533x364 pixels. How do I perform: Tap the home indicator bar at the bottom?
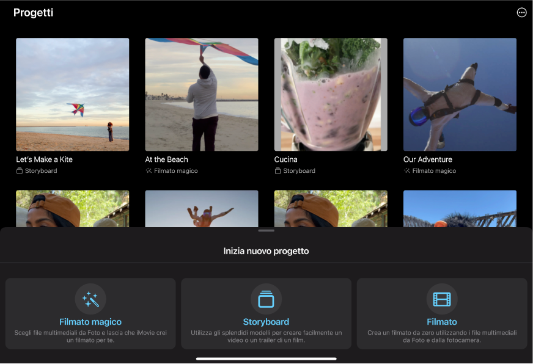(x=266, y=359)
